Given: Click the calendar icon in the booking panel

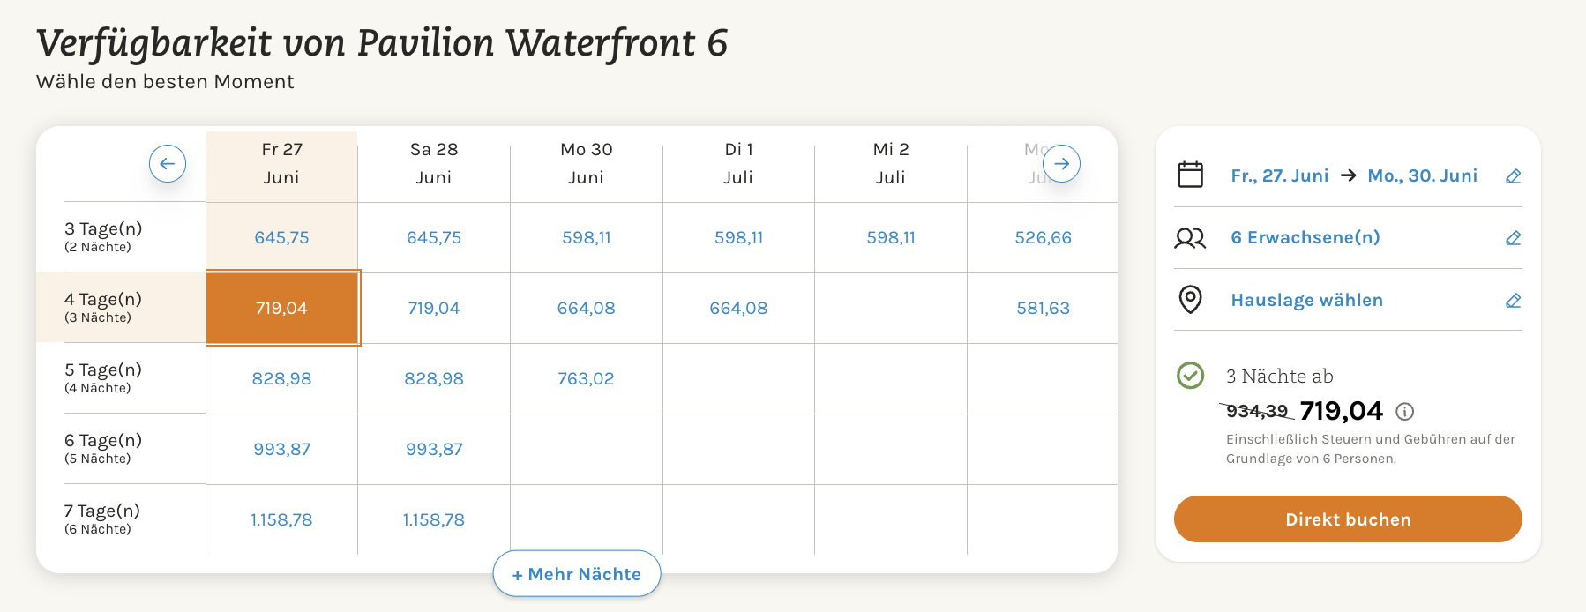Looking at the screenshot, I should pyautogui.click(x=1191, y=175).
